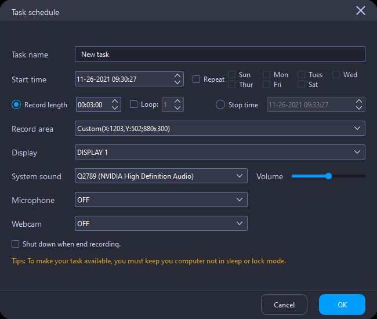Open the System sound device dropdown

[x=161, y=176]
